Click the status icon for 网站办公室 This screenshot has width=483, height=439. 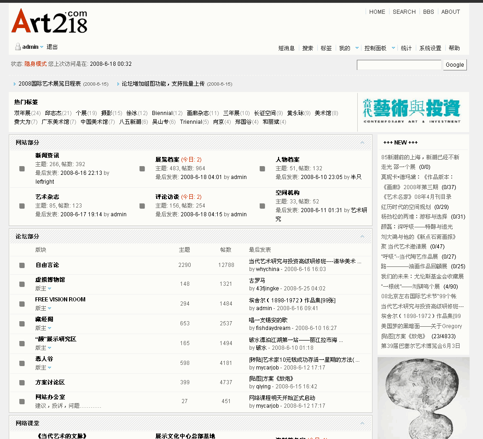click(22, 401)
